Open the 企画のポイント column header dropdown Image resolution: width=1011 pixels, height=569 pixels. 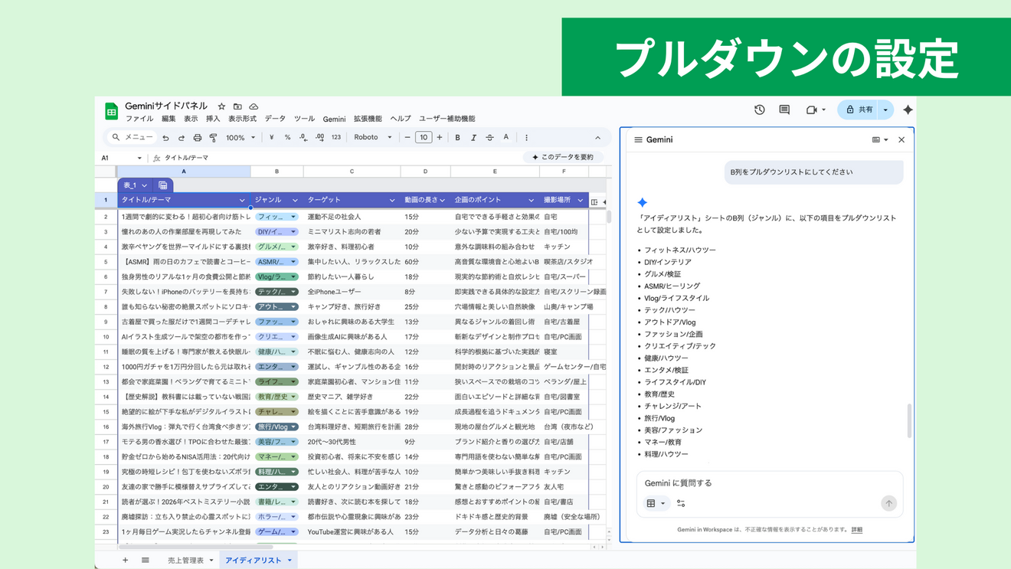531,201
